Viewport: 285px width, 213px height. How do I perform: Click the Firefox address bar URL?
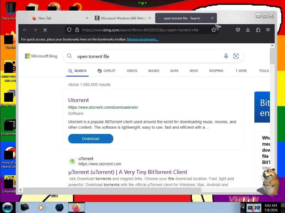140,30
